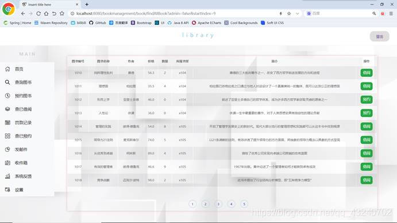
Task: Go to pagination page 5
Action: point(244,204)
